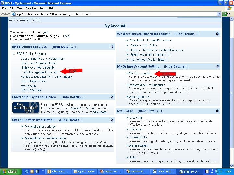Open the Edit menu

point(11,8)
